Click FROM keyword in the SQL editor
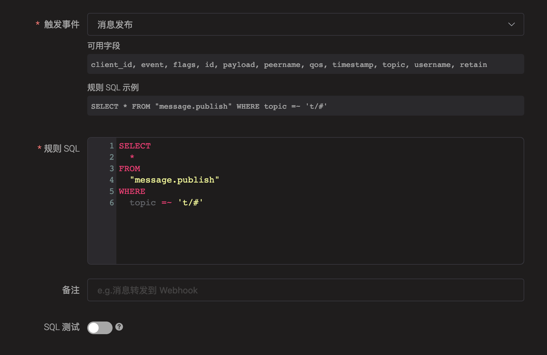This screenshot has height=355, width=547. tap(129, 169)
